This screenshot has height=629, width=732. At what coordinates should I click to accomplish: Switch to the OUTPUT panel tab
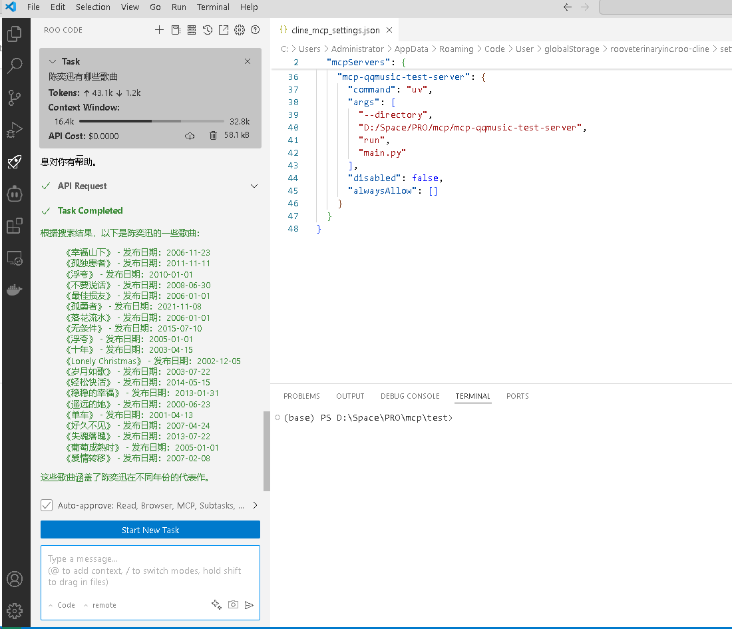[x=350, y=396]
